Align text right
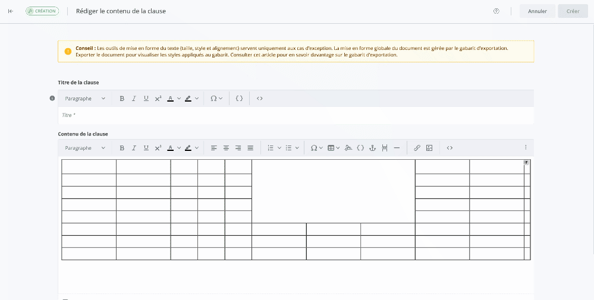Screen dimensions: 594x300 pos(238,148)
